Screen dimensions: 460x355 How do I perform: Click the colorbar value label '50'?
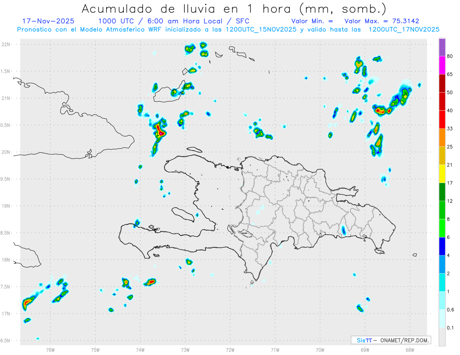click(450, 93)
